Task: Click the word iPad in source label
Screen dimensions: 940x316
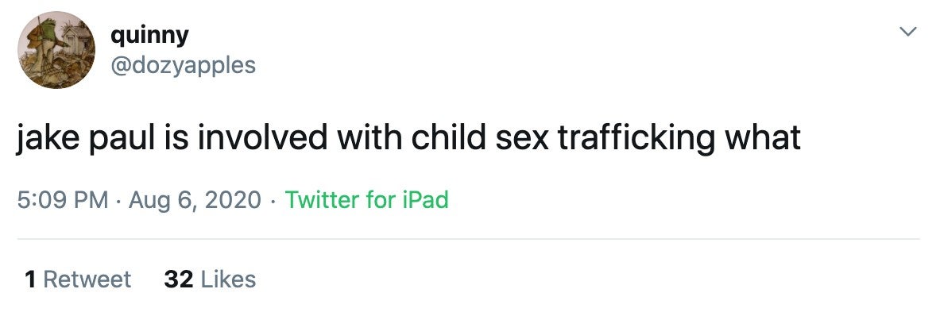Action: pos(425,199)
